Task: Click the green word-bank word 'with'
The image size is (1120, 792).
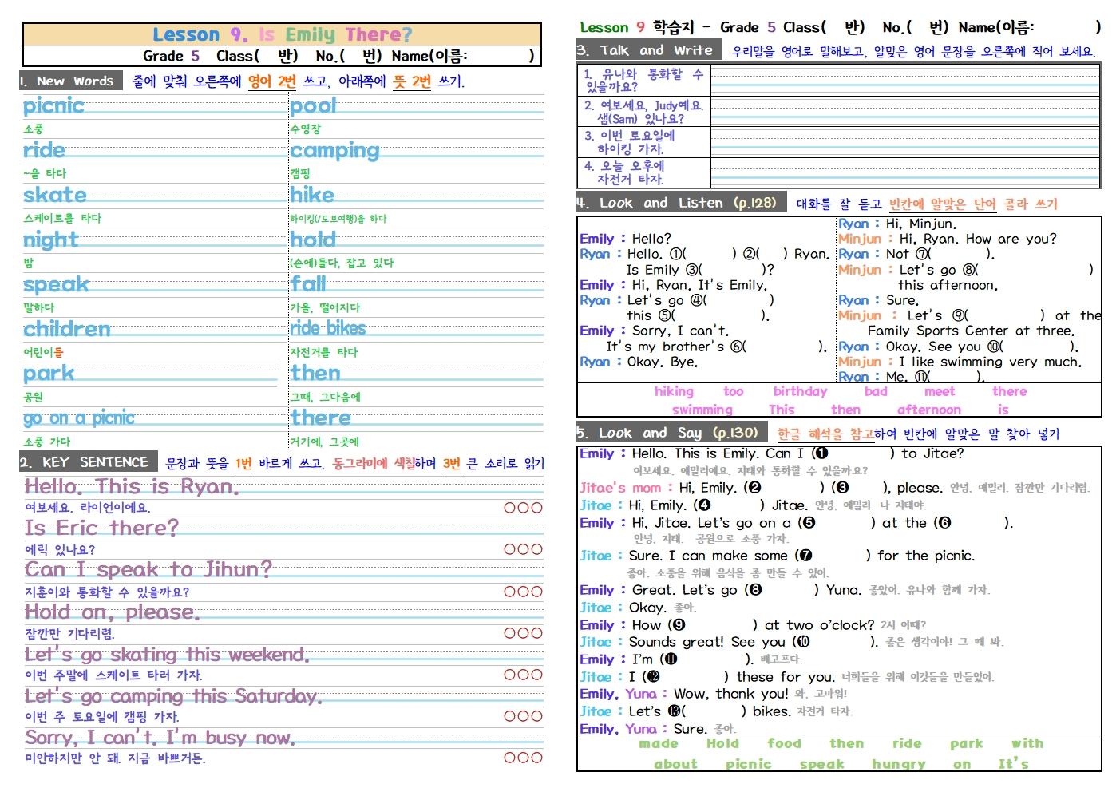Action: point(1027,743)
